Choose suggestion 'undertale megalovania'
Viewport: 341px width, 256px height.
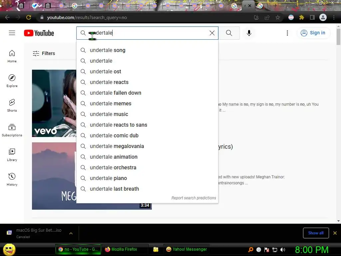[x=147, y=146]
